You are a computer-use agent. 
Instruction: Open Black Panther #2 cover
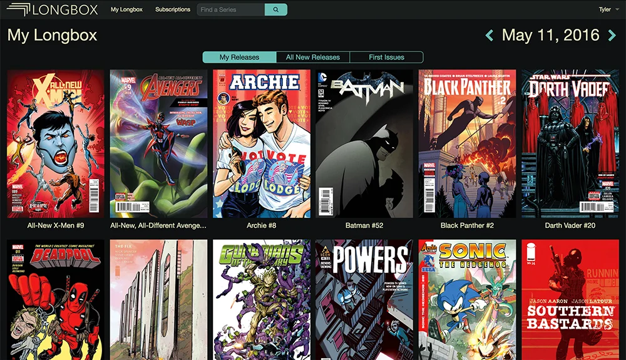click(467, 143)
